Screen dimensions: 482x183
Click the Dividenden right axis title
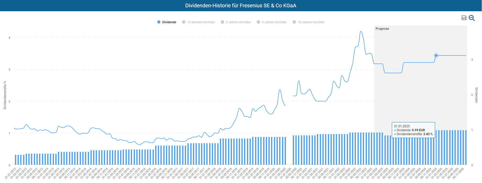click(476, 95)
